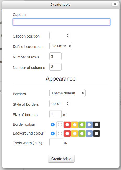The height and width of the screenshot is (170, 121).
Task: Open the Style of borders dropdown
Action: click(x=60, y=104)
